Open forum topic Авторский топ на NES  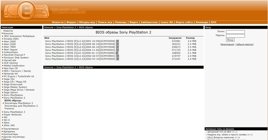pyautogui.click(x=219, y=132)
